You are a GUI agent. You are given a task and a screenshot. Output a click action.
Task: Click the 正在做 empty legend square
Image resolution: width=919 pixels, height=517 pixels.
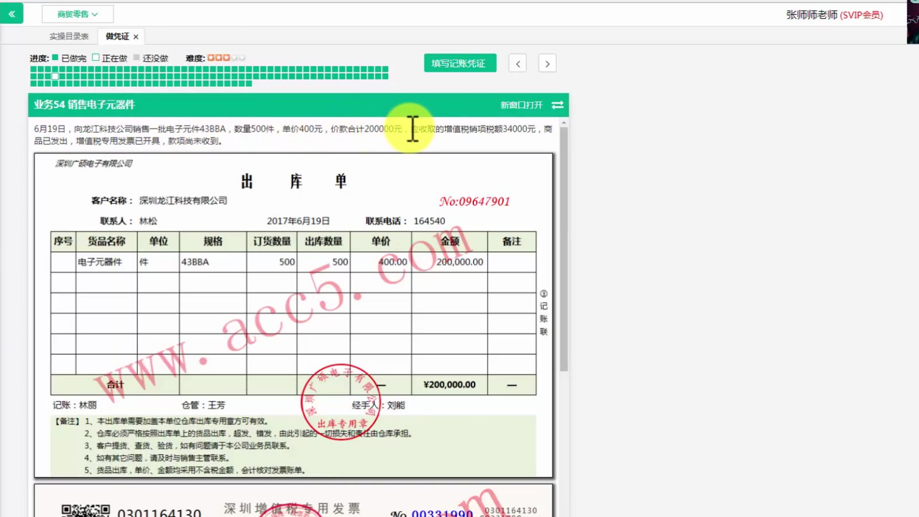(x=96, y=57)
